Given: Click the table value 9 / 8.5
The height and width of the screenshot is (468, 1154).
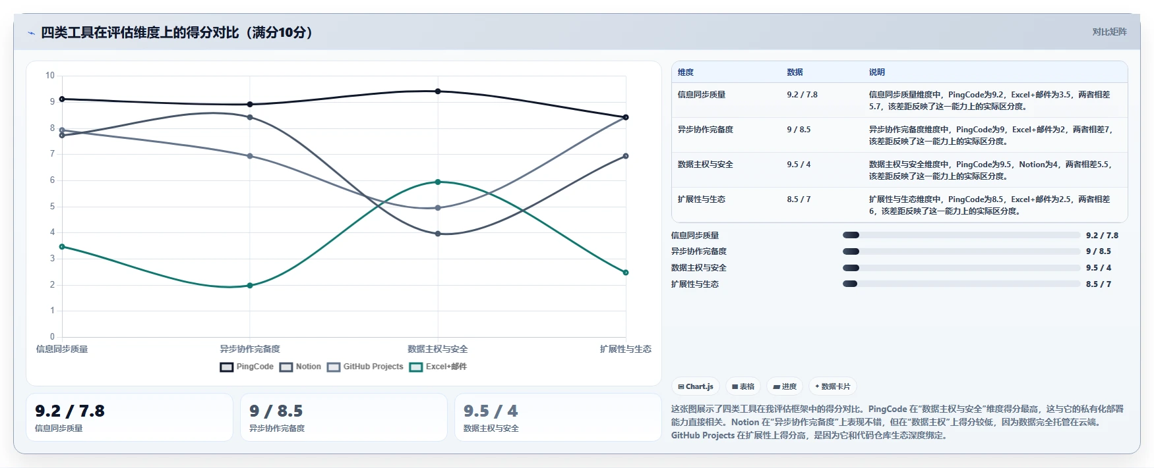Looking at the screenshot, I should pos(799,130).
